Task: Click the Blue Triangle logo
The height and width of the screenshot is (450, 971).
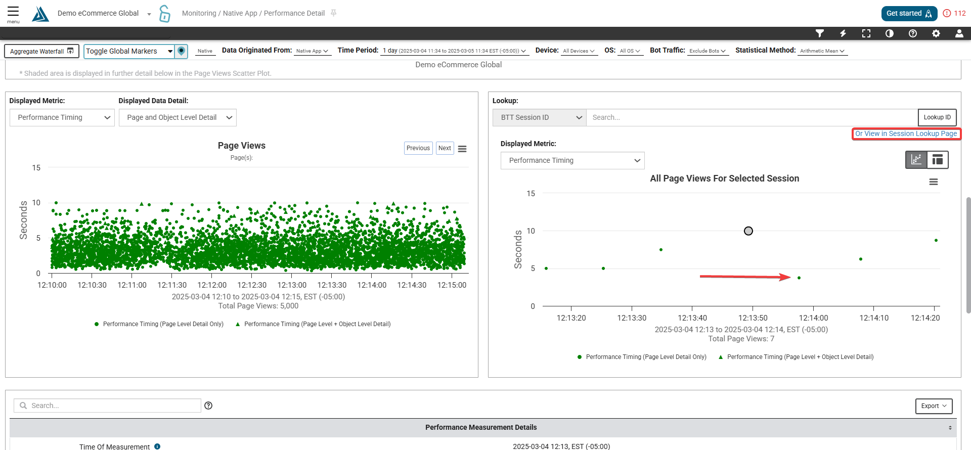Action: [x=40, y=14]
